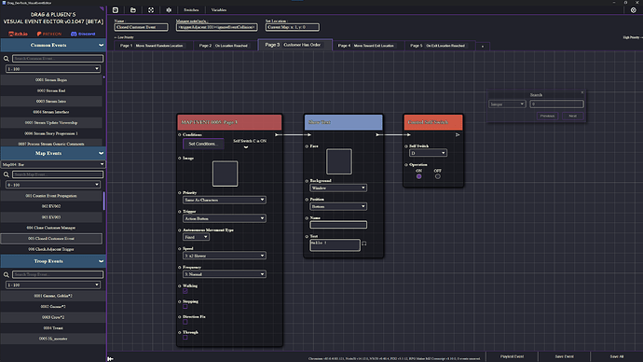Click the Save Event button
The image size is (643, 362).
pos(565,356)
